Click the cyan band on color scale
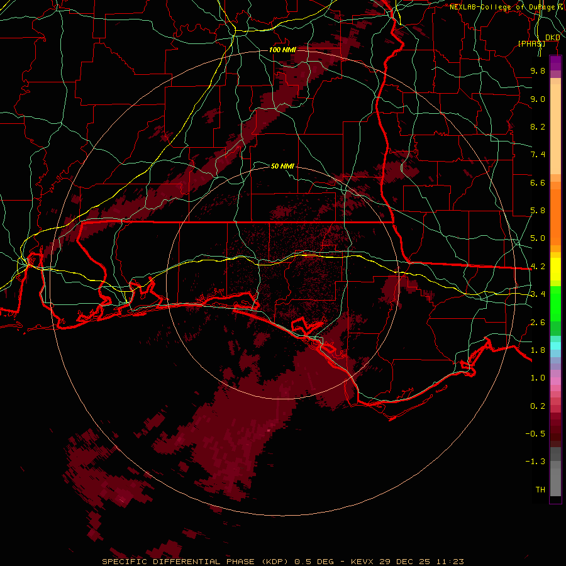Image resolution: width=566 pixels, height=566 pixels. 555,345
